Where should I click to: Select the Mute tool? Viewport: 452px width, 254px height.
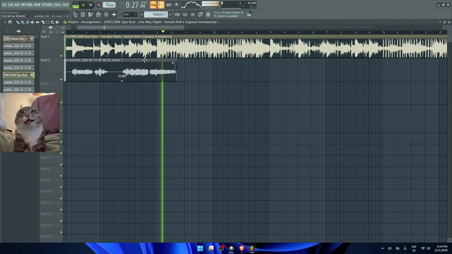click(32, 22)
